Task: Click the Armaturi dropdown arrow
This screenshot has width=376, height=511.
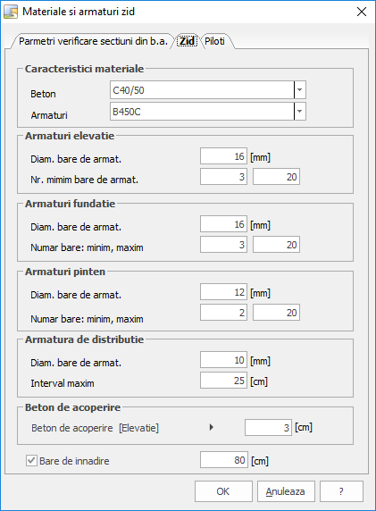Action: (x=300, y=112)
